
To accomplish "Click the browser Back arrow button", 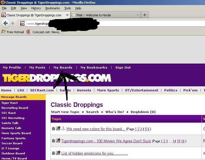I will [6, 24].
